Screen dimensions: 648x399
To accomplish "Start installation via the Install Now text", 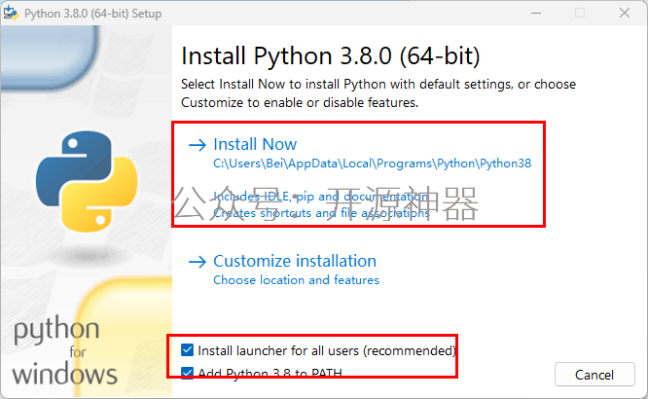I will pyautogui.click(x=255, y=144).
